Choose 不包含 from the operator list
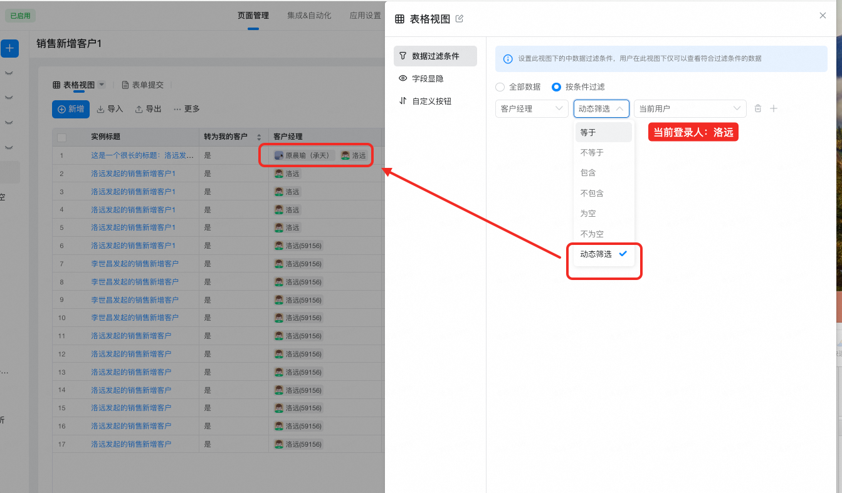 click(x=592, y=193)
